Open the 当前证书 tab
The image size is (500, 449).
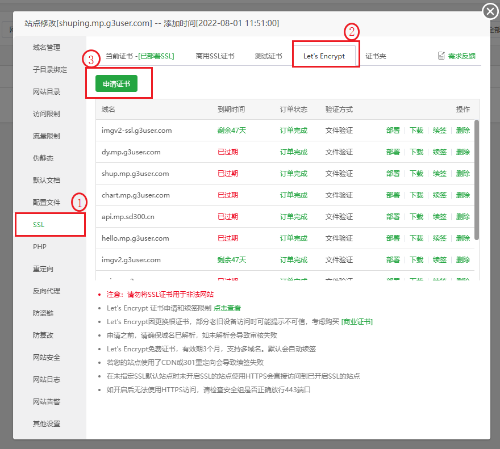coord(140,56)
